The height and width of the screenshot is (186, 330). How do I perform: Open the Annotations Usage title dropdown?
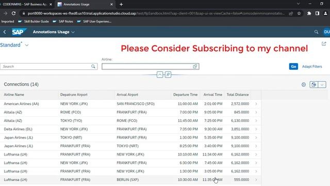coord(54,32)
